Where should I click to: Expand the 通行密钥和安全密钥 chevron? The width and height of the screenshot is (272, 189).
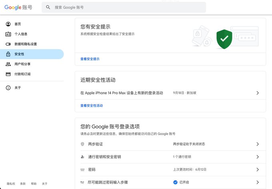click(x=258, y=157)
